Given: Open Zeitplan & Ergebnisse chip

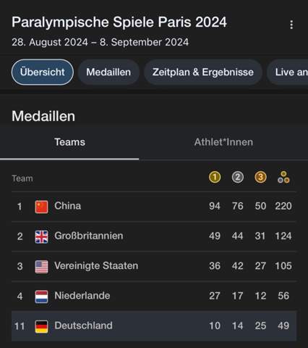Looking at the screenshot, I should coord(203,72).
